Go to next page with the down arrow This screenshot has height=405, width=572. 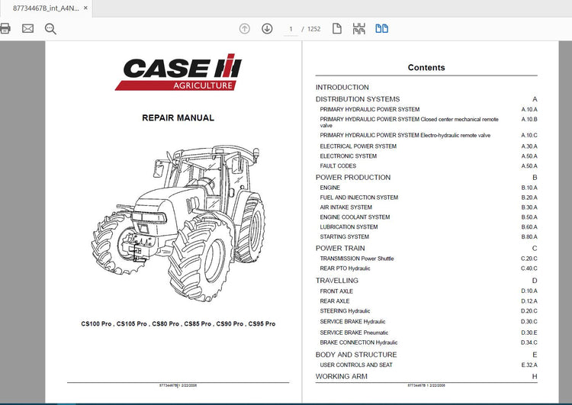[x=267, y=28]
